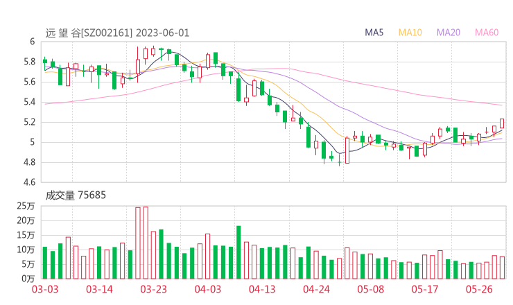Click the 05-17 date axis label
Image resolution: width=513 pixels, height=305 pixels.
click(425, 289)
